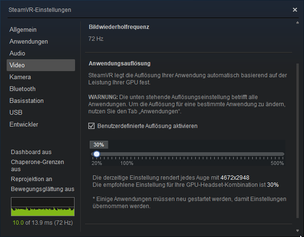Open the Entwickler tab
This screenshot has height=237, width=304.
click(x=24, y=124)
